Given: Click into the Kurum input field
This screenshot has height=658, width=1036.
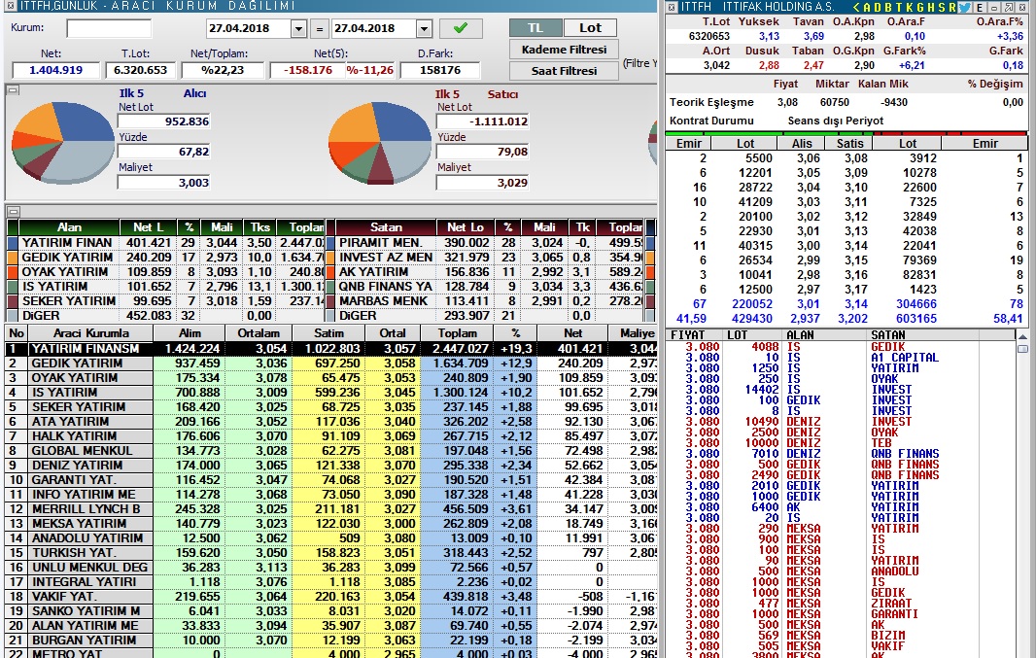Looking at the screenshot, I should click(x=109, y=28).
